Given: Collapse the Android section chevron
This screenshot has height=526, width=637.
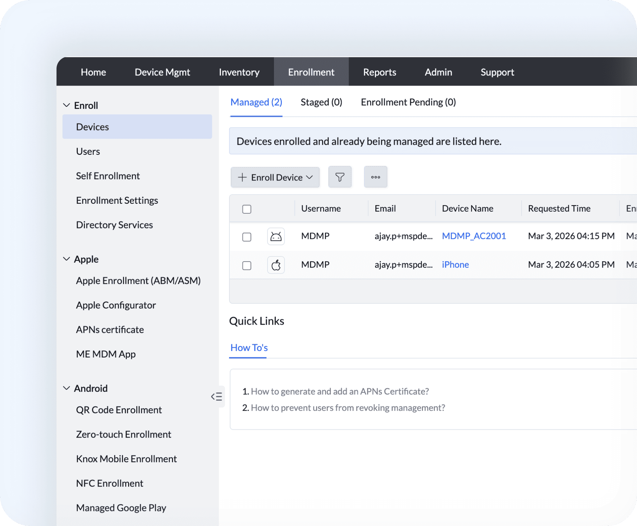Looking at the screenshot, I should pyautogui.click(x=67, y=388).
